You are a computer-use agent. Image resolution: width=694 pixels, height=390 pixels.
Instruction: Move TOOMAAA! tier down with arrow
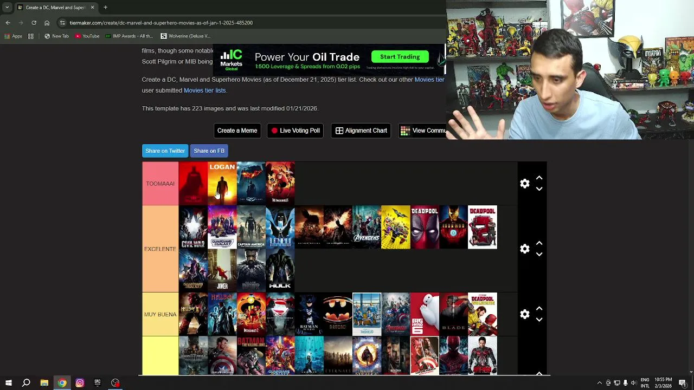539,189
